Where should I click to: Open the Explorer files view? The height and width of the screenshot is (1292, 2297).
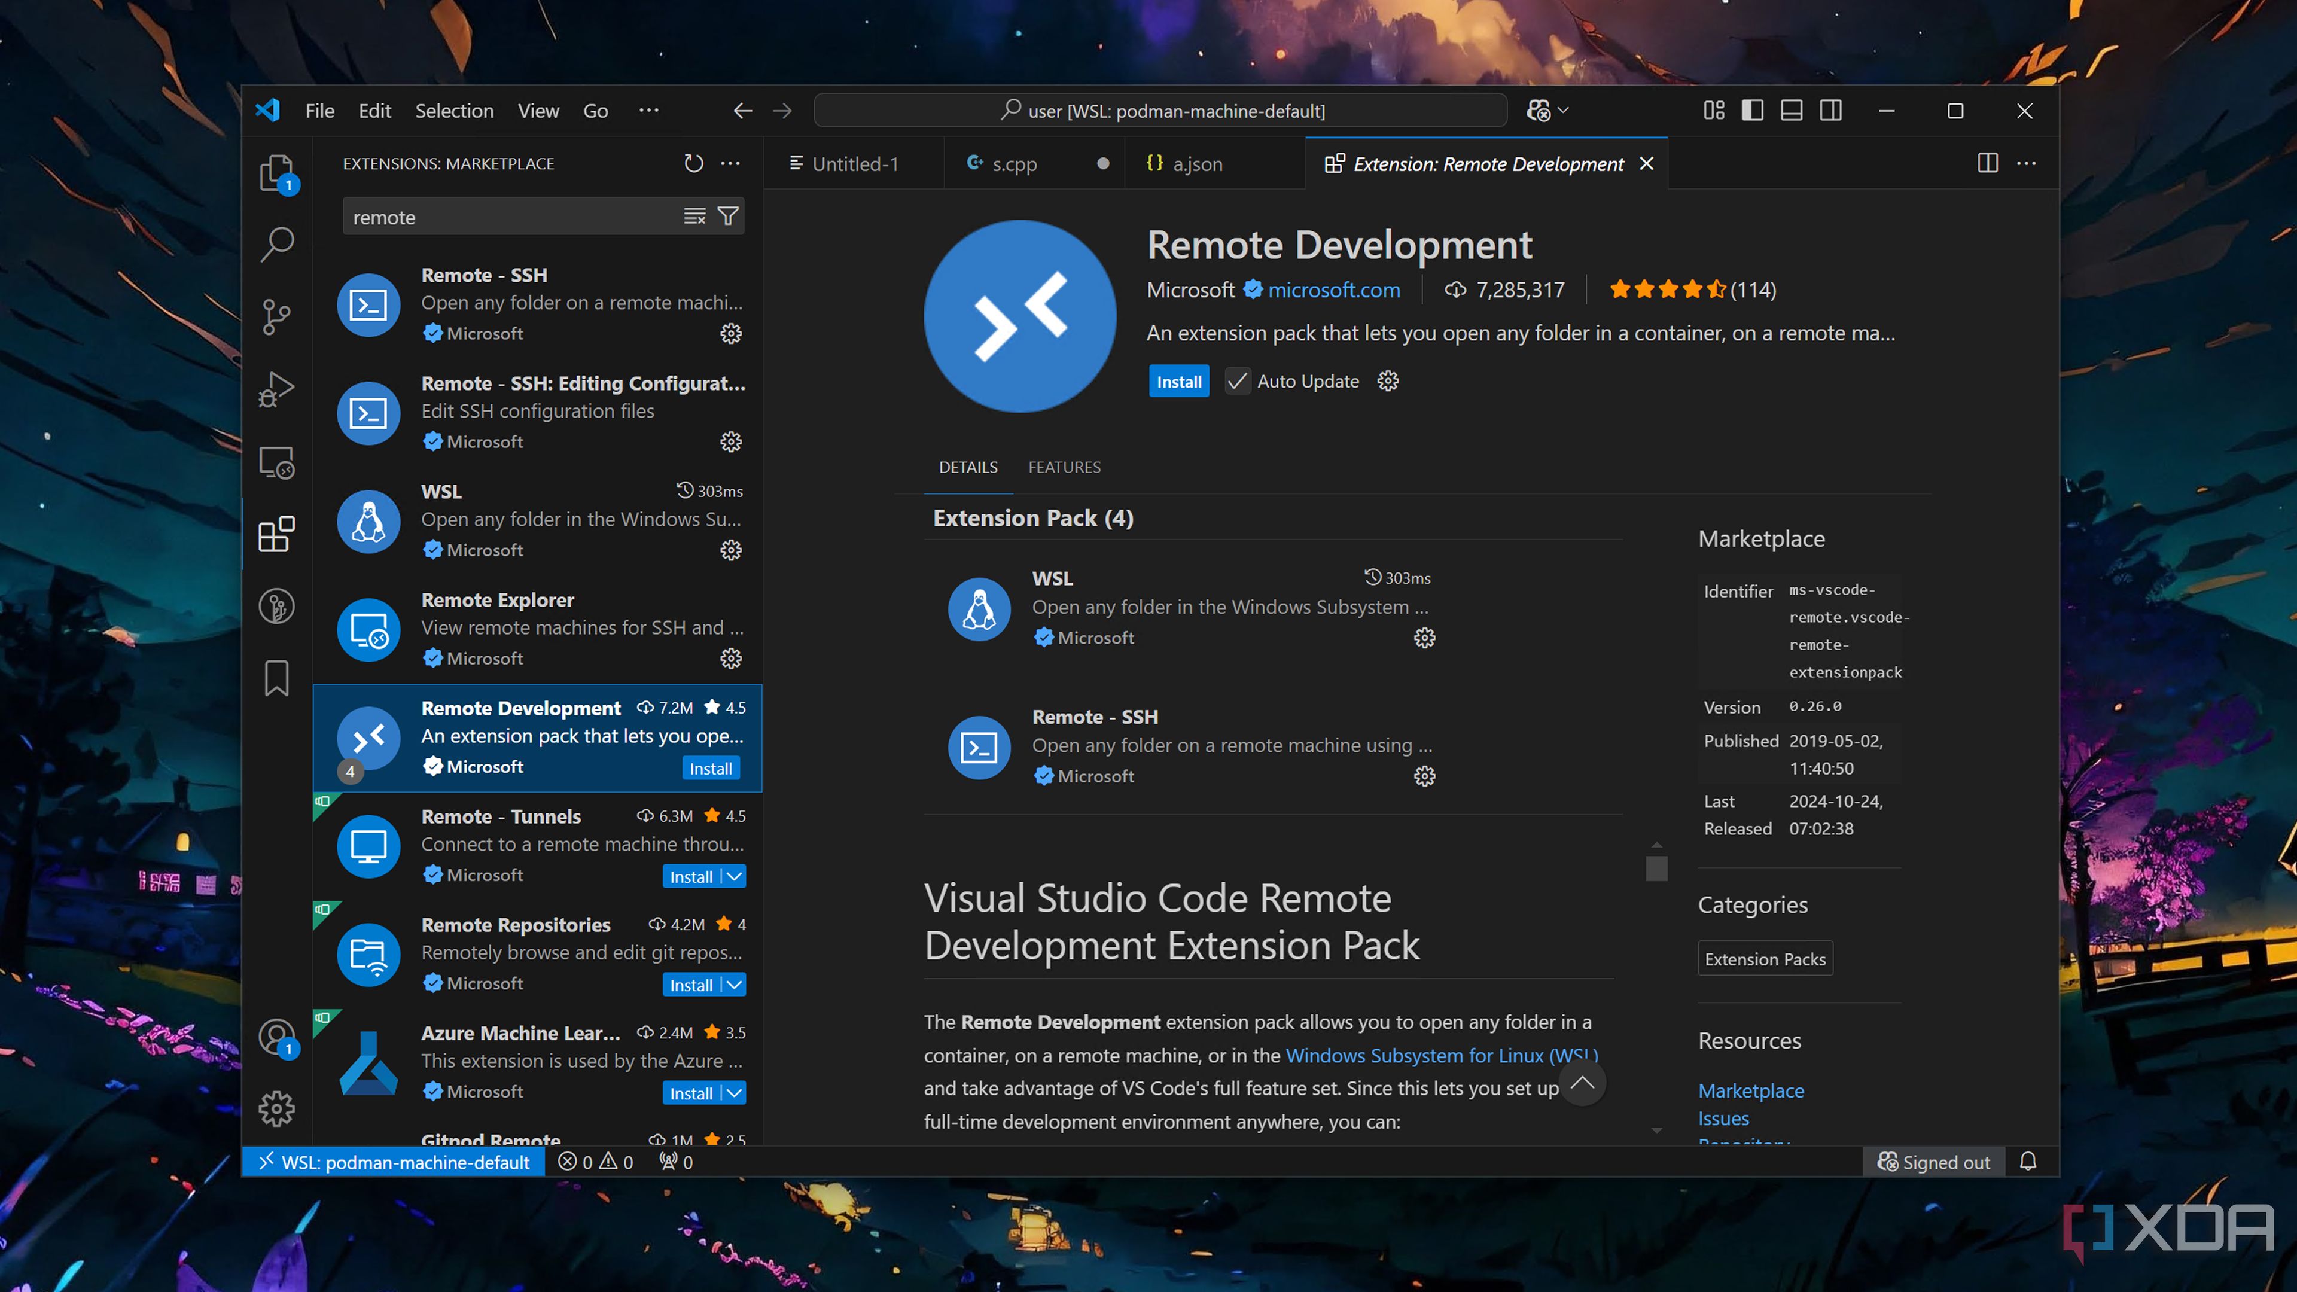[276, 172]
